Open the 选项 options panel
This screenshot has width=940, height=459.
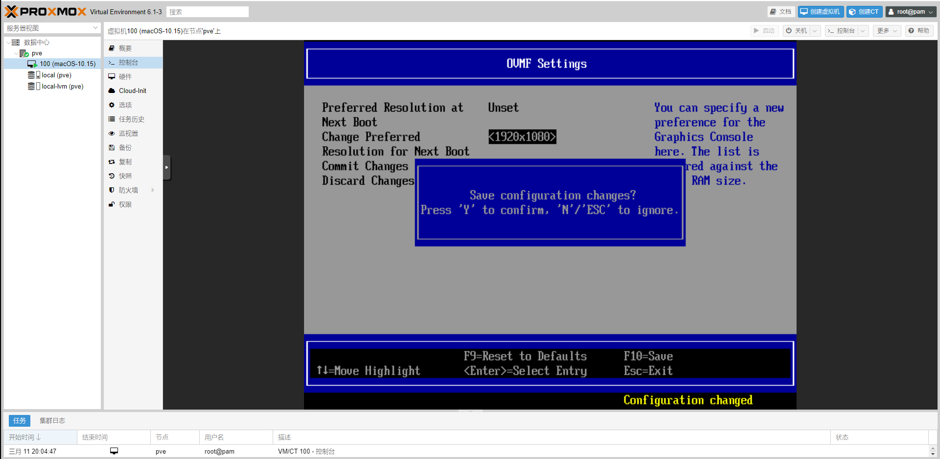125,105
